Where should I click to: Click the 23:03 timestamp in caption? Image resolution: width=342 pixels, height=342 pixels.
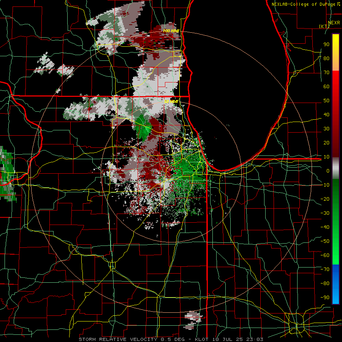[255, 339]
